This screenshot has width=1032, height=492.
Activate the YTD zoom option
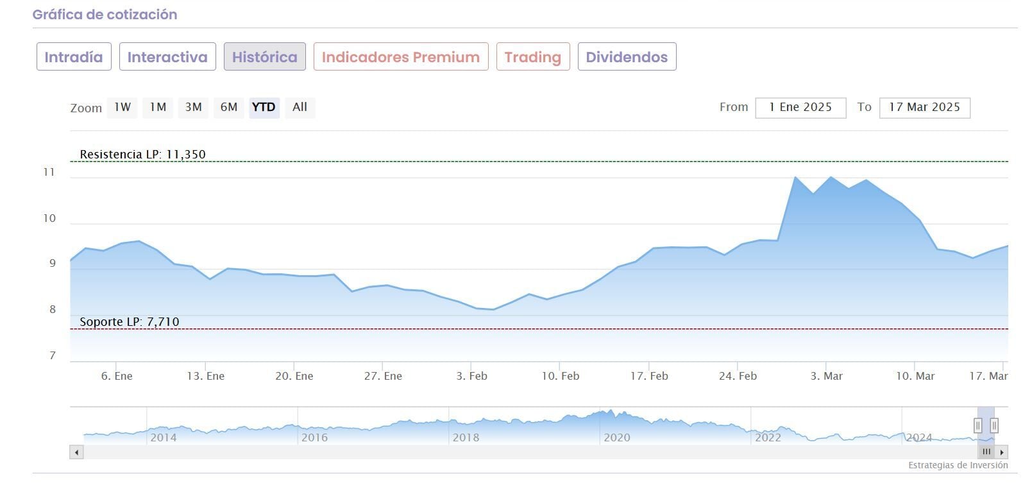pos(264,107)
